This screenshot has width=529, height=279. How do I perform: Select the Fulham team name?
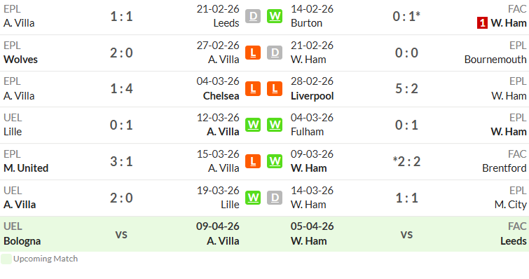307,132
